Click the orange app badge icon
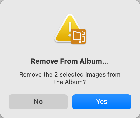The height and width of the screenshot is (118, 140). tap(78, 36)
